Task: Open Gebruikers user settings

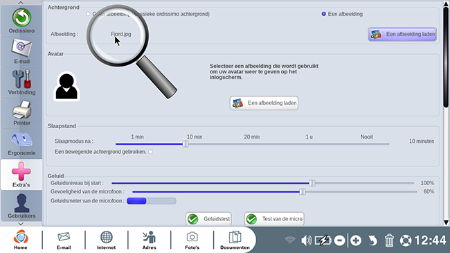Action: (x=21, y=206)
